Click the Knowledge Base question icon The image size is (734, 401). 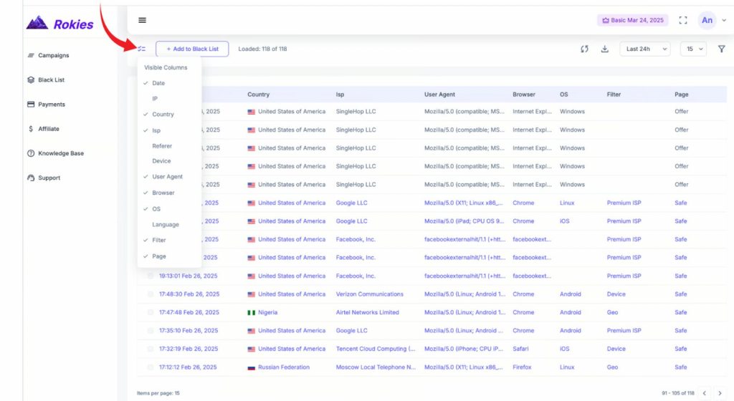pos(31,153)
